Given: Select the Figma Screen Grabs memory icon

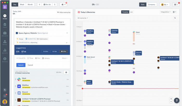Looking at the screenshot, I should point(109,82).
